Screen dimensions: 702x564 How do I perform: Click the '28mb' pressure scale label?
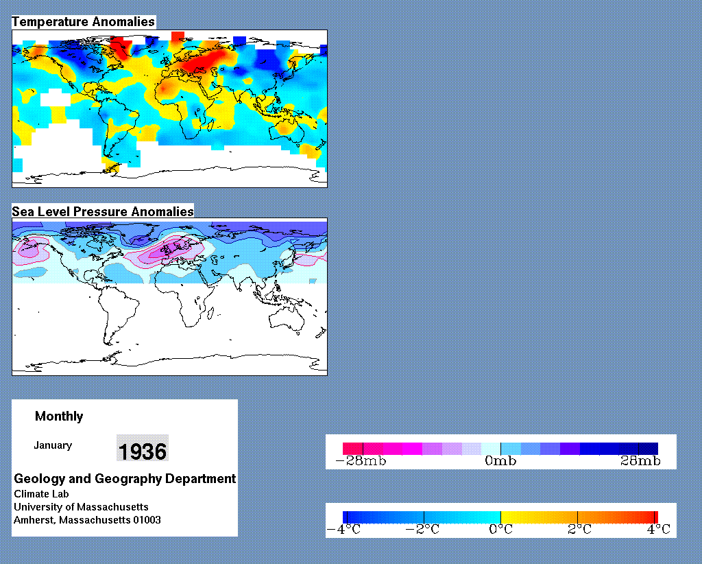point(640,461)
